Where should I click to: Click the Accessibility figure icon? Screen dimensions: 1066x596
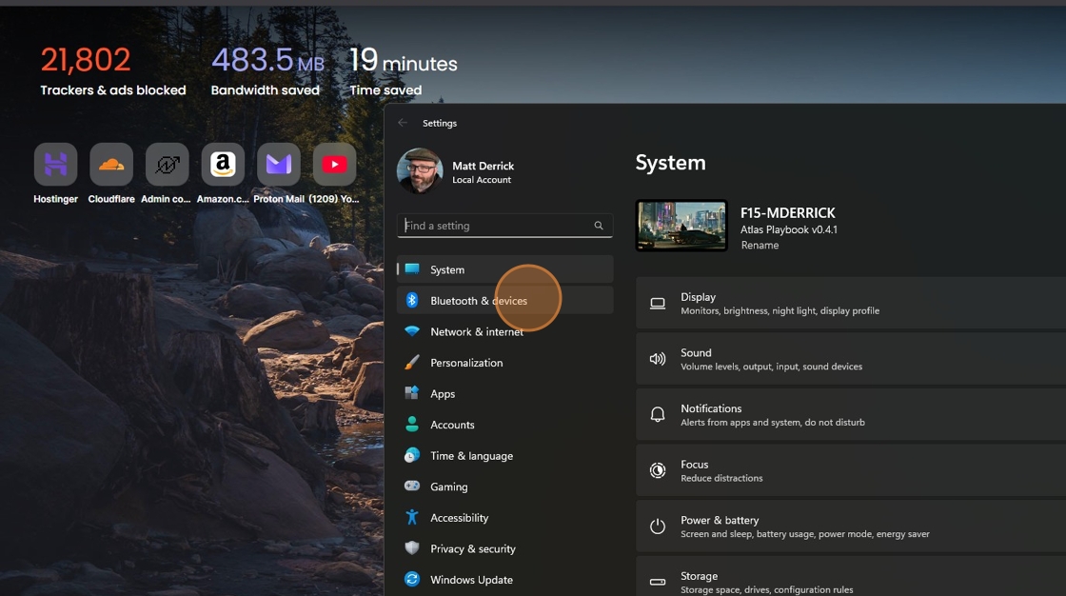point(412,517)
